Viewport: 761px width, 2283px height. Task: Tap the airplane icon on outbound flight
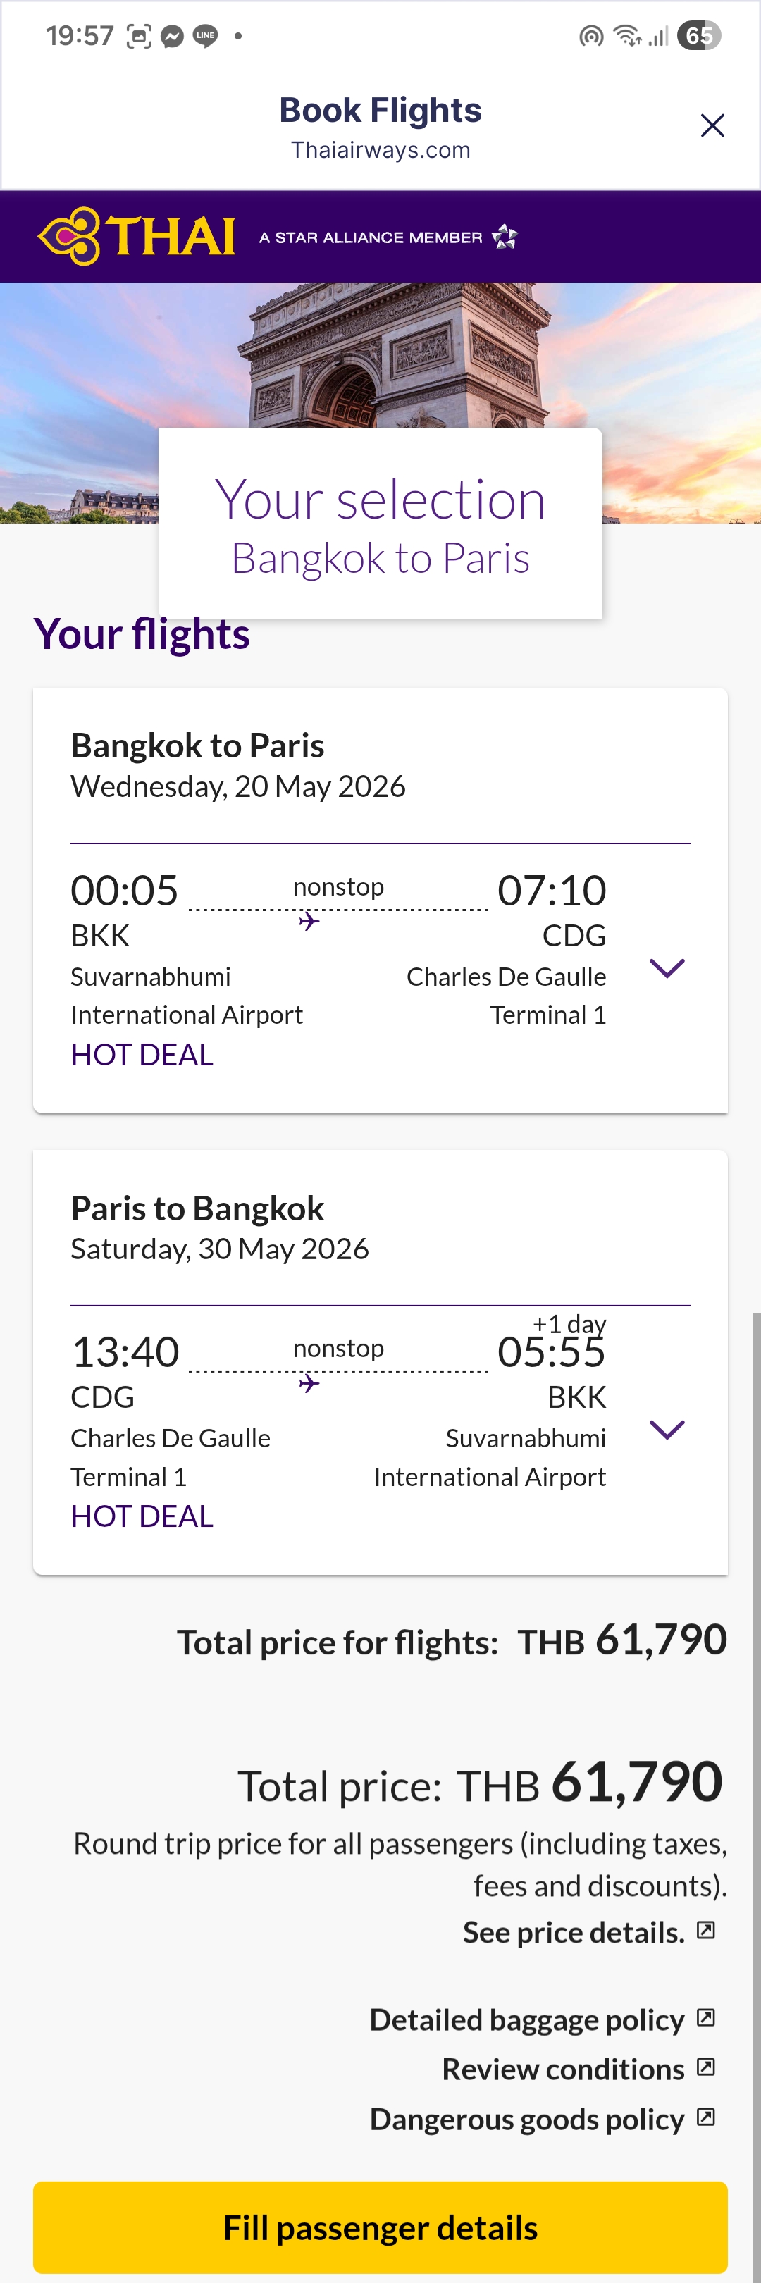coord(309,922)
